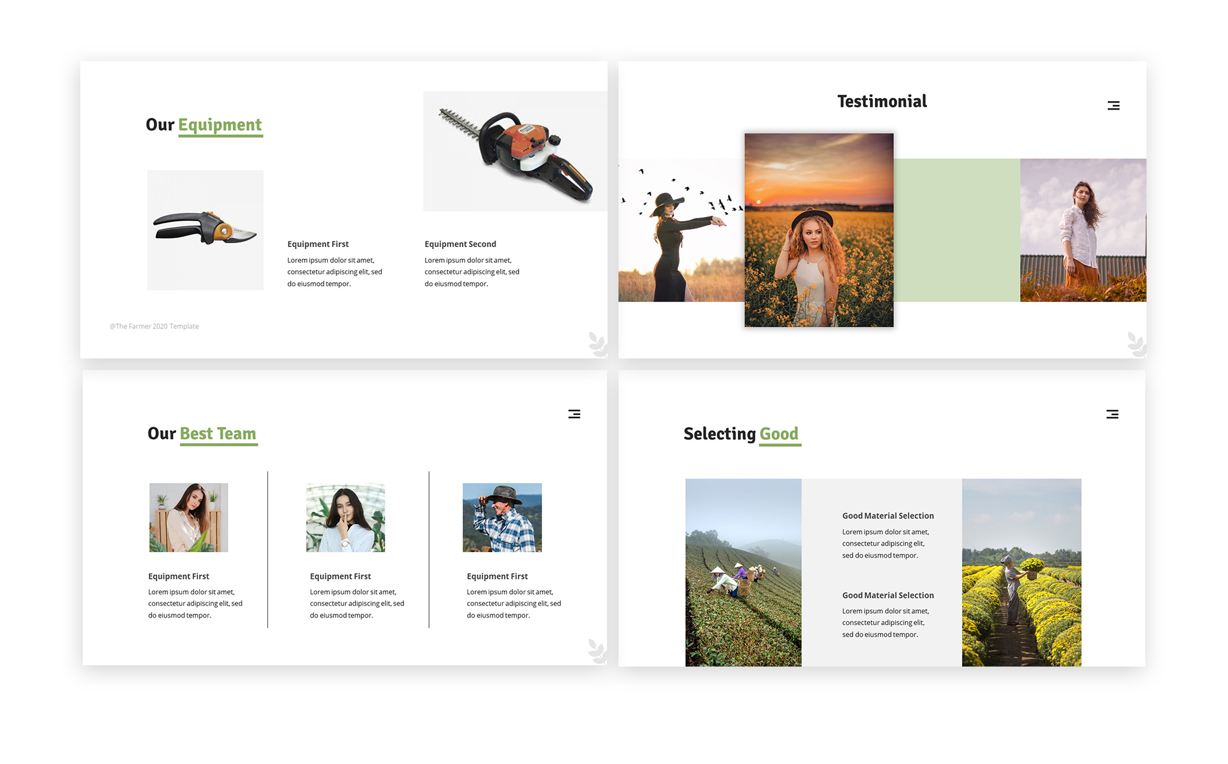Click lorem paragraph under lower Good Material Selection

[886, 623]
